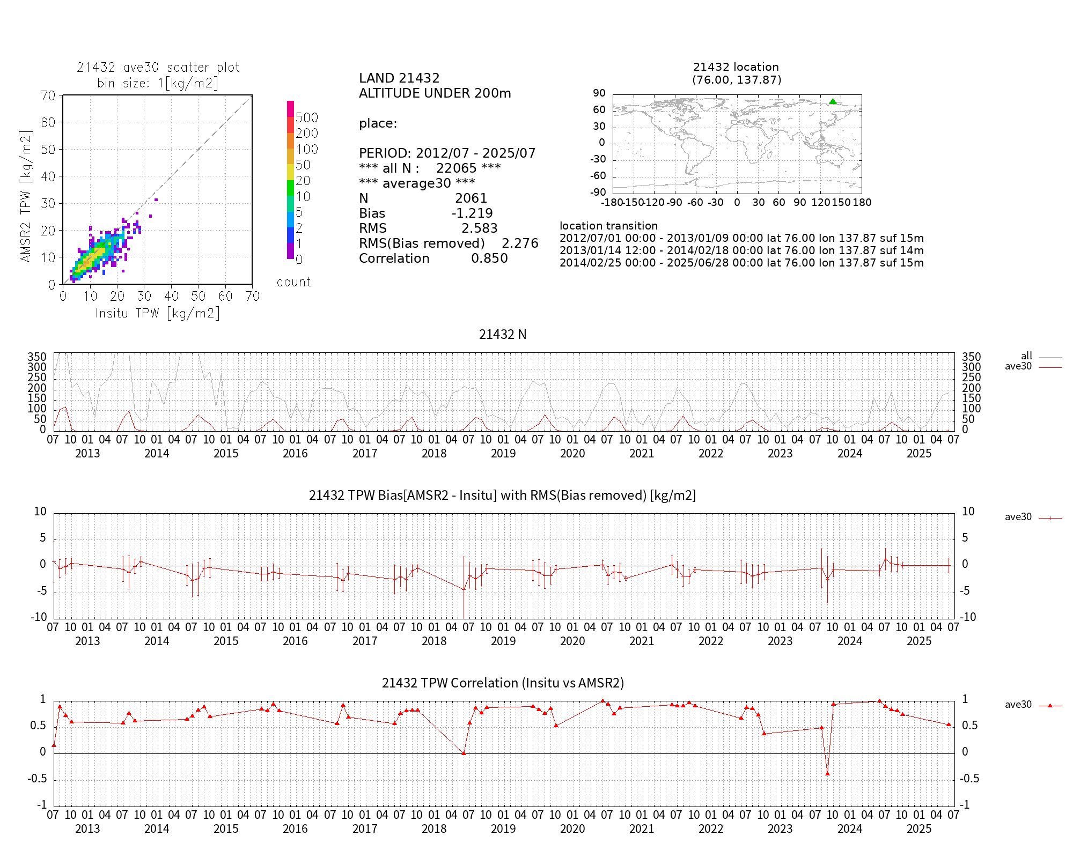
Task: Click the green triangle station marker on map
Action: tap(833, 101)
